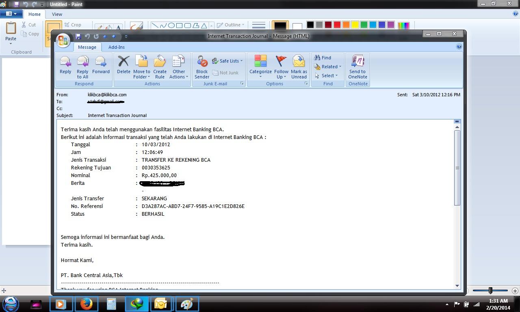Screen dimensions: 520x312
Task: Click Find in the Find group
Action: pos(323,58)
